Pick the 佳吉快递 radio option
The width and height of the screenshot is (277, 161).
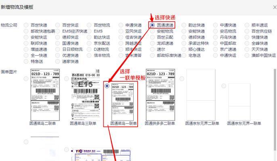click(x=121, y=37)
